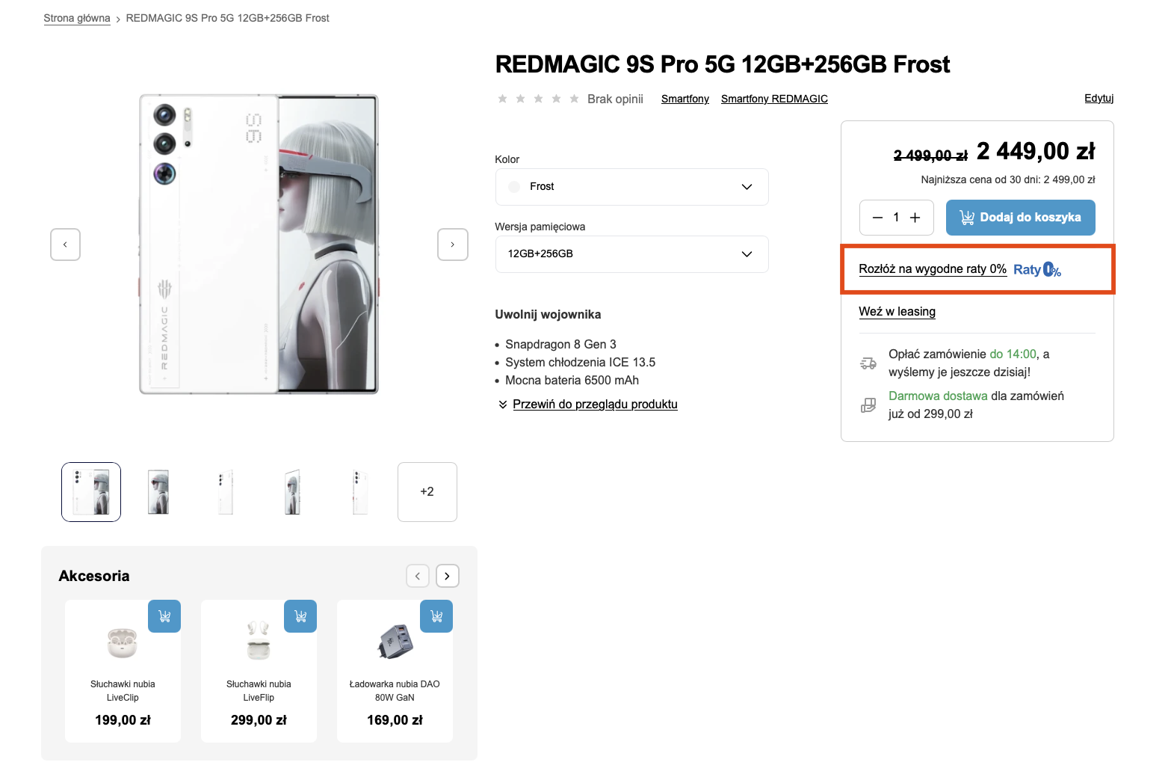The image size is (1171, 771).
Task: Go to Strona główna breadcrumb
Action: 77,18
